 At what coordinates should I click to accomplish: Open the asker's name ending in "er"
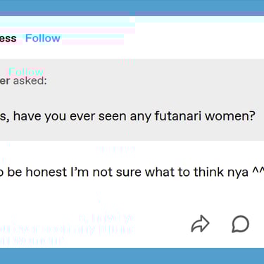coord(5,81)
